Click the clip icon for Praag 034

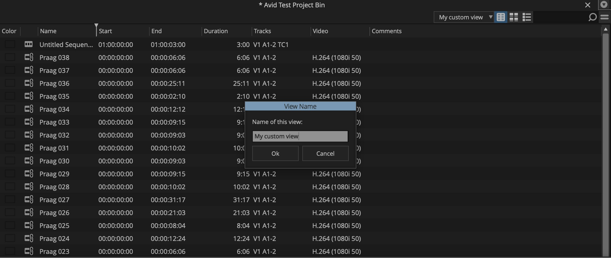click(x=29, y=109)
